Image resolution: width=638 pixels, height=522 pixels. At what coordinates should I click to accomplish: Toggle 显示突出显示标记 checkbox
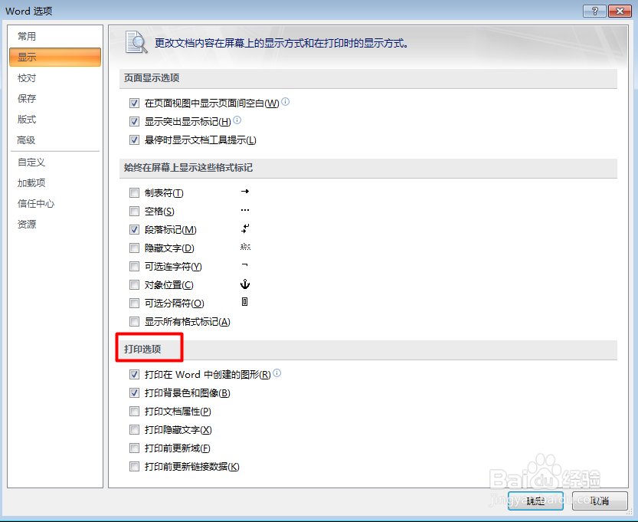(134, 121)
